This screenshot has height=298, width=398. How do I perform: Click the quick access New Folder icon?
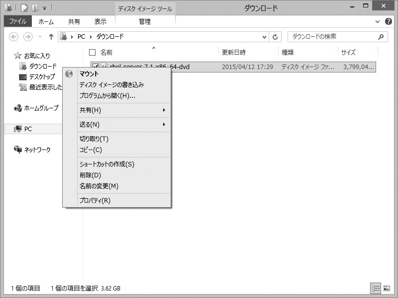[35, 8]
